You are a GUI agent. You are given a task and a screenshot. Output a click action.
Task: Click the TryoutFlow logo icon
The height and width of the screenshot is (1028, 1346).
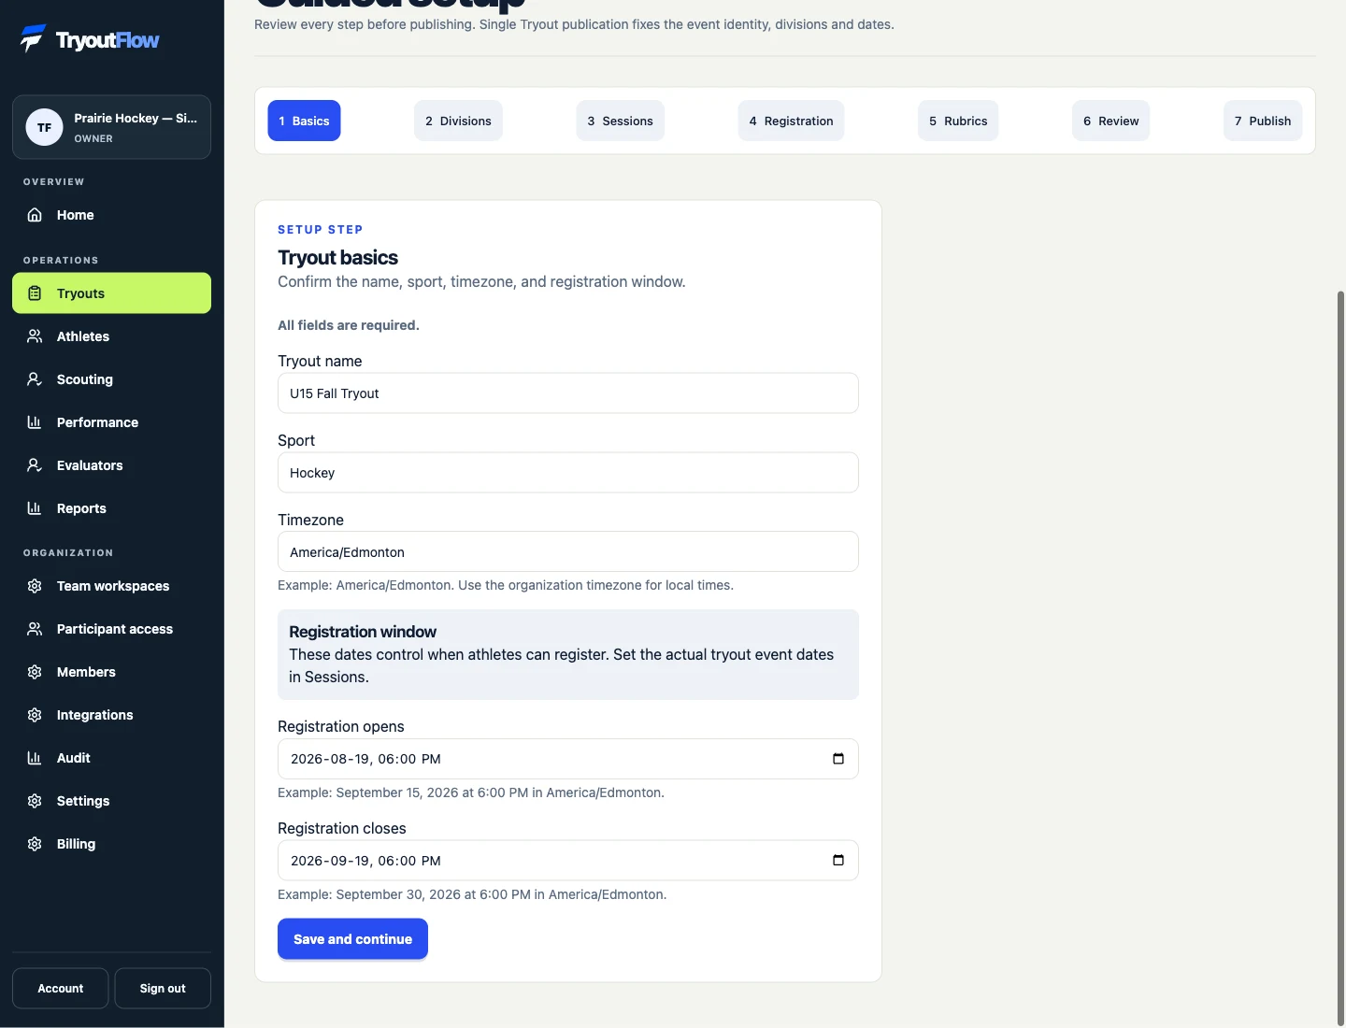click(x=33, y=38)
